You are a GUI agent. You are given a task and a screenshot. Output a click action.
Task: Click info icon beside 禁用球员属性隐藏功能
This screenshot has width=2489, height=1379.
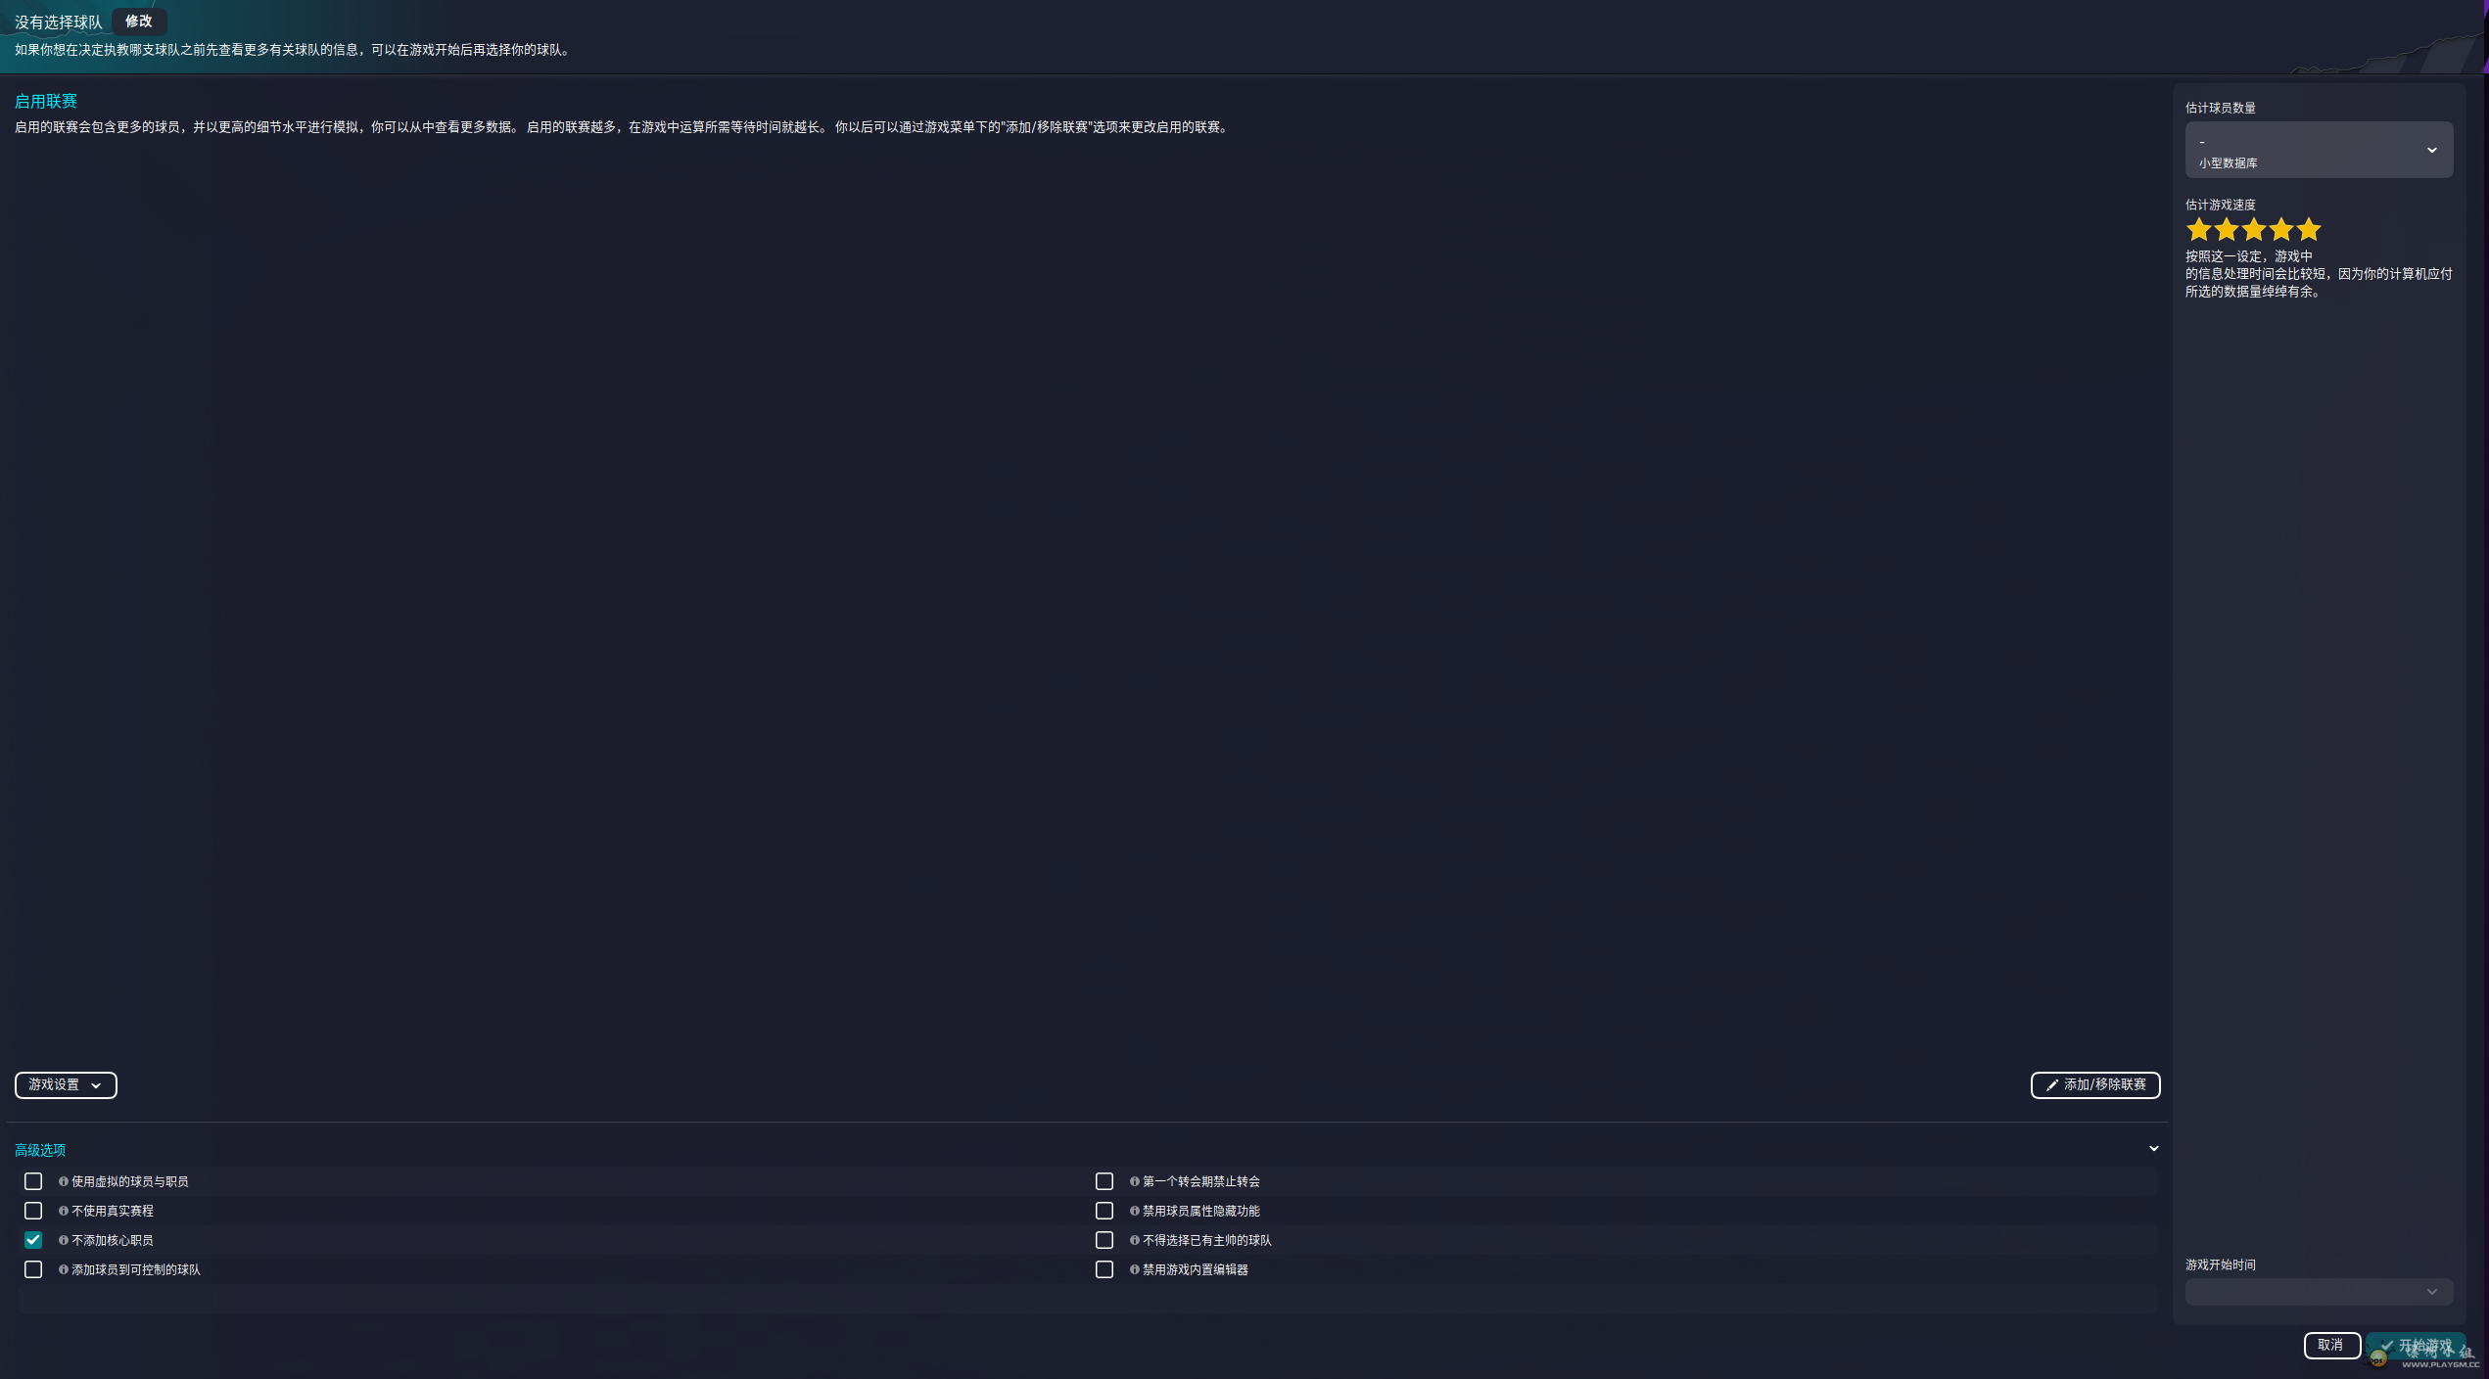1135,1211
